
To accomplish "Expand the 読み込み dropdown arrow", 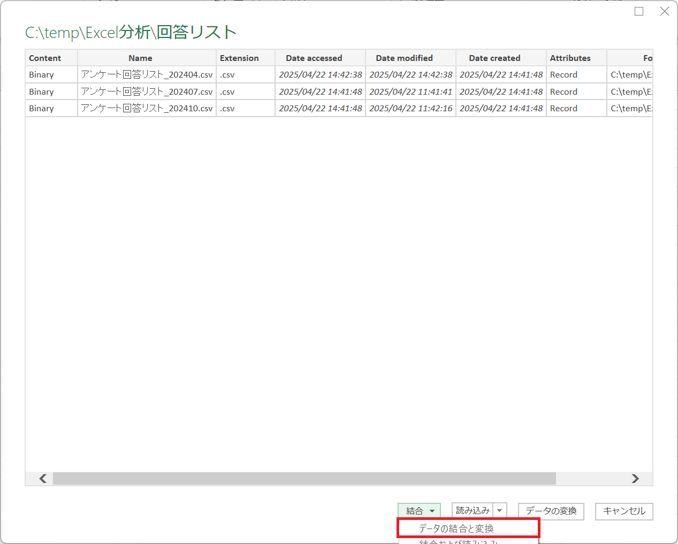I will pyautogui.click(x=500, y=511).
